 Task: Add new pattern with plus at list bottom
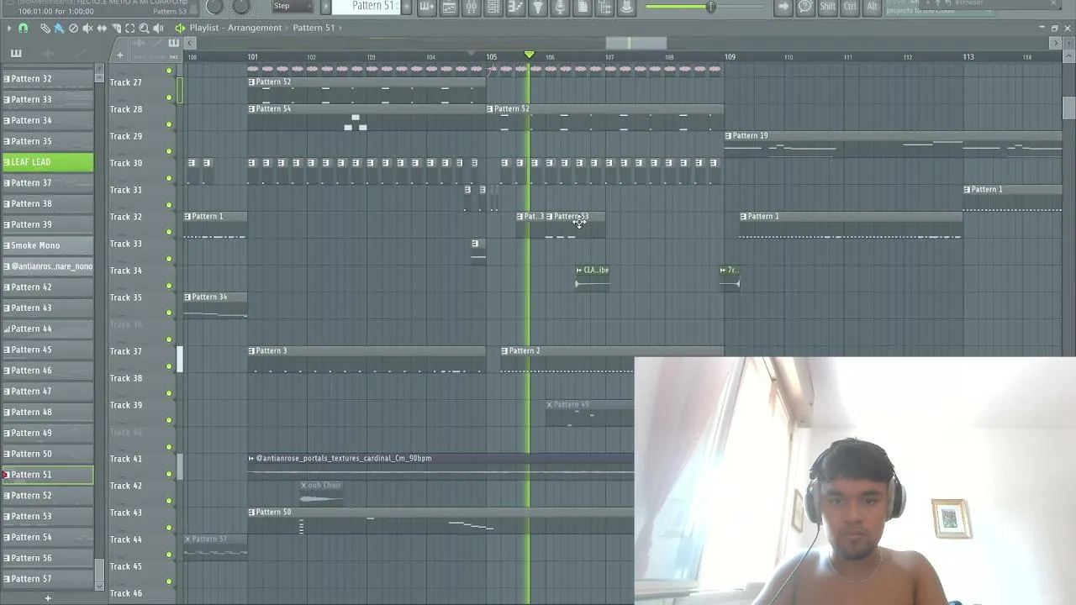coord(48,598)
